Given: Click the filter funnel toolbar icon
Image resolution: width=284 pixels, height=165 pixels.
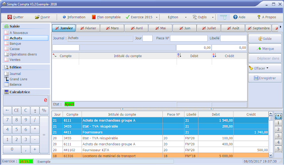Looking at the screenshot, I should point(223,17).
